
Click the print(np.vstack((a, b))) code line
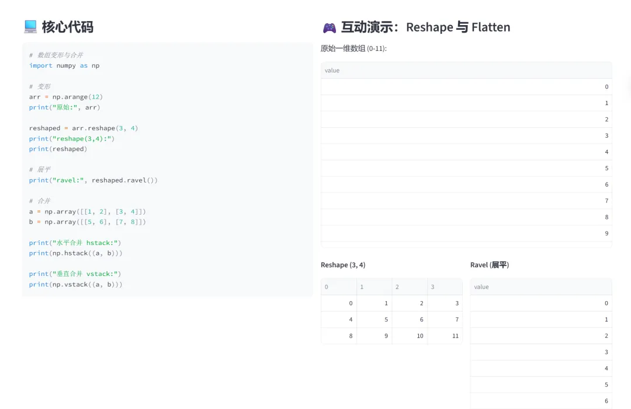tap(76, 285)
